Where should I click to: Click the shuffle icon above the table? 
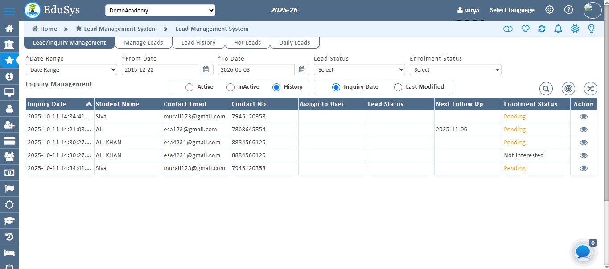pyautogui.click(x=590, y=89)
